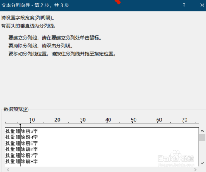Click the title text 文本分列向导 - 第 2 步
Screen dimensions: 206x172
pos(25,5)
